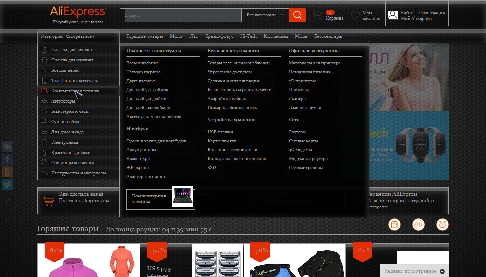Click the phones category smartphone icon
The height and width of the screenshot is (277, 486).
coord(44,81)
